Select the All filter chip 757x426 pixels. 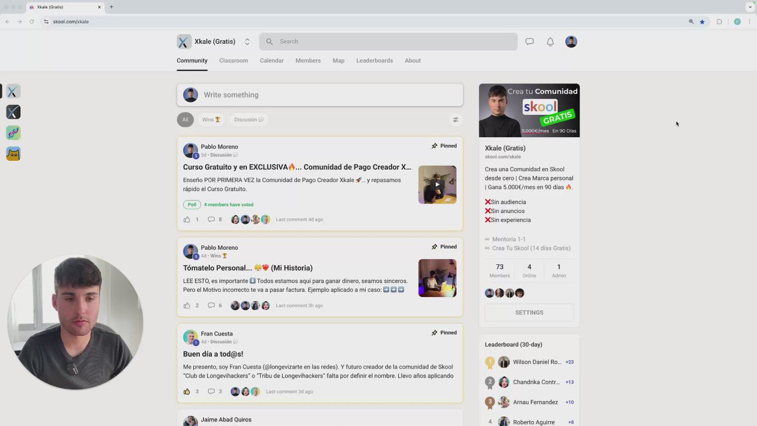[185, 120]
